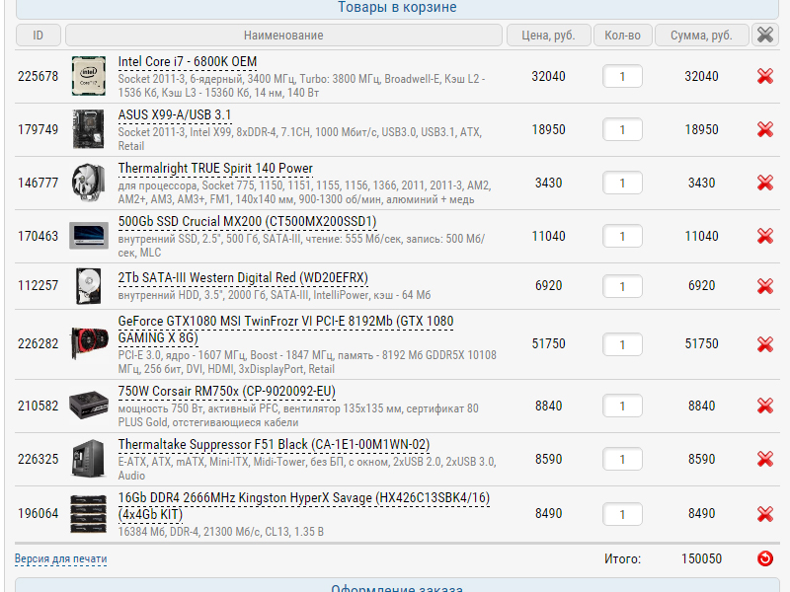The width and height of the screenshot is (790, 592).
Task: Delete Thermalright TRUE Spirit 140 Power row
Action: coord(764,183)
